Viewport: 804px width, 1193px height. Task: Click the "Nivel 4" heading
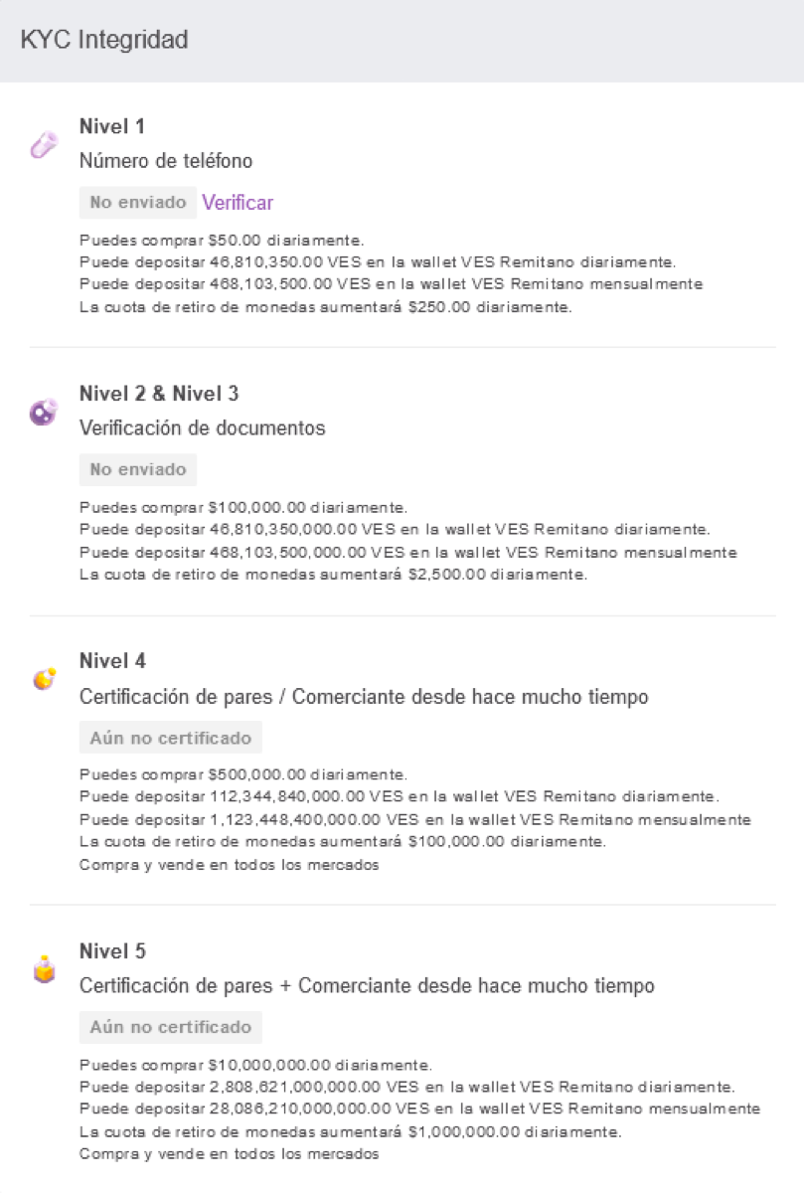point(112,661)
